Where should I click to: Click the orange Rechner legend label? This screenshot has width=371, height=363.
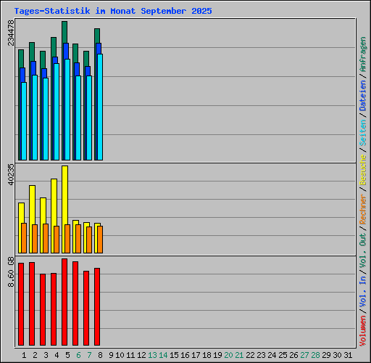362,209
